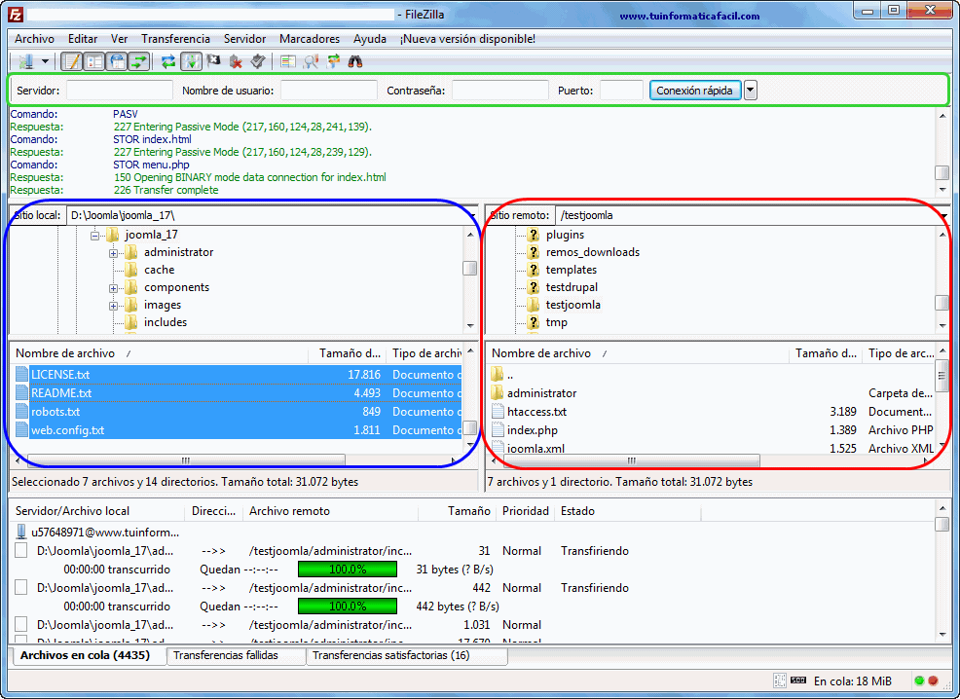Disconnect from the current server

236,61
